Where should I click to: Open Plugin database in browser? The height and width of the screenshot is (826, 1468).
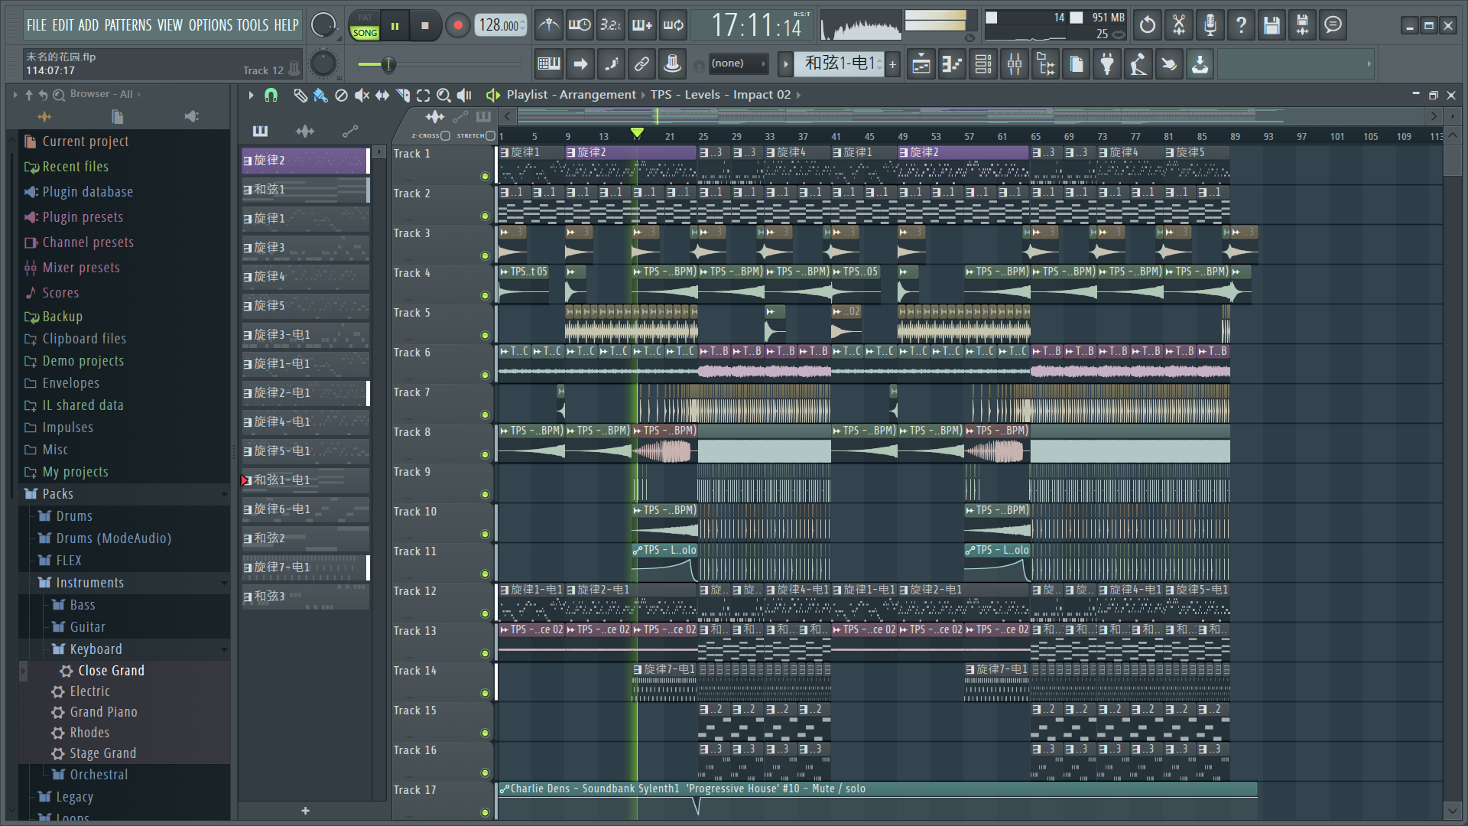[x=87, y=192]
